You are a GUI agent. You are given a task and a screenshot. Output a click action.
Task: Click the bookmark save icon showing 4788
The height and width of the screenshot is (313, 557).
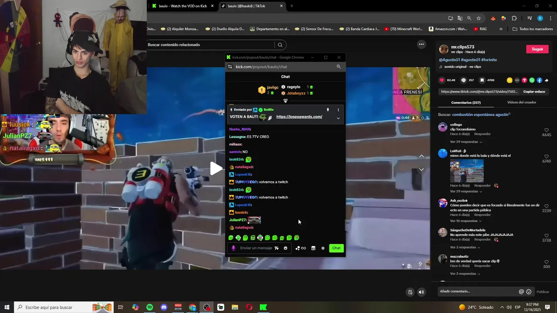pos(482,80)
